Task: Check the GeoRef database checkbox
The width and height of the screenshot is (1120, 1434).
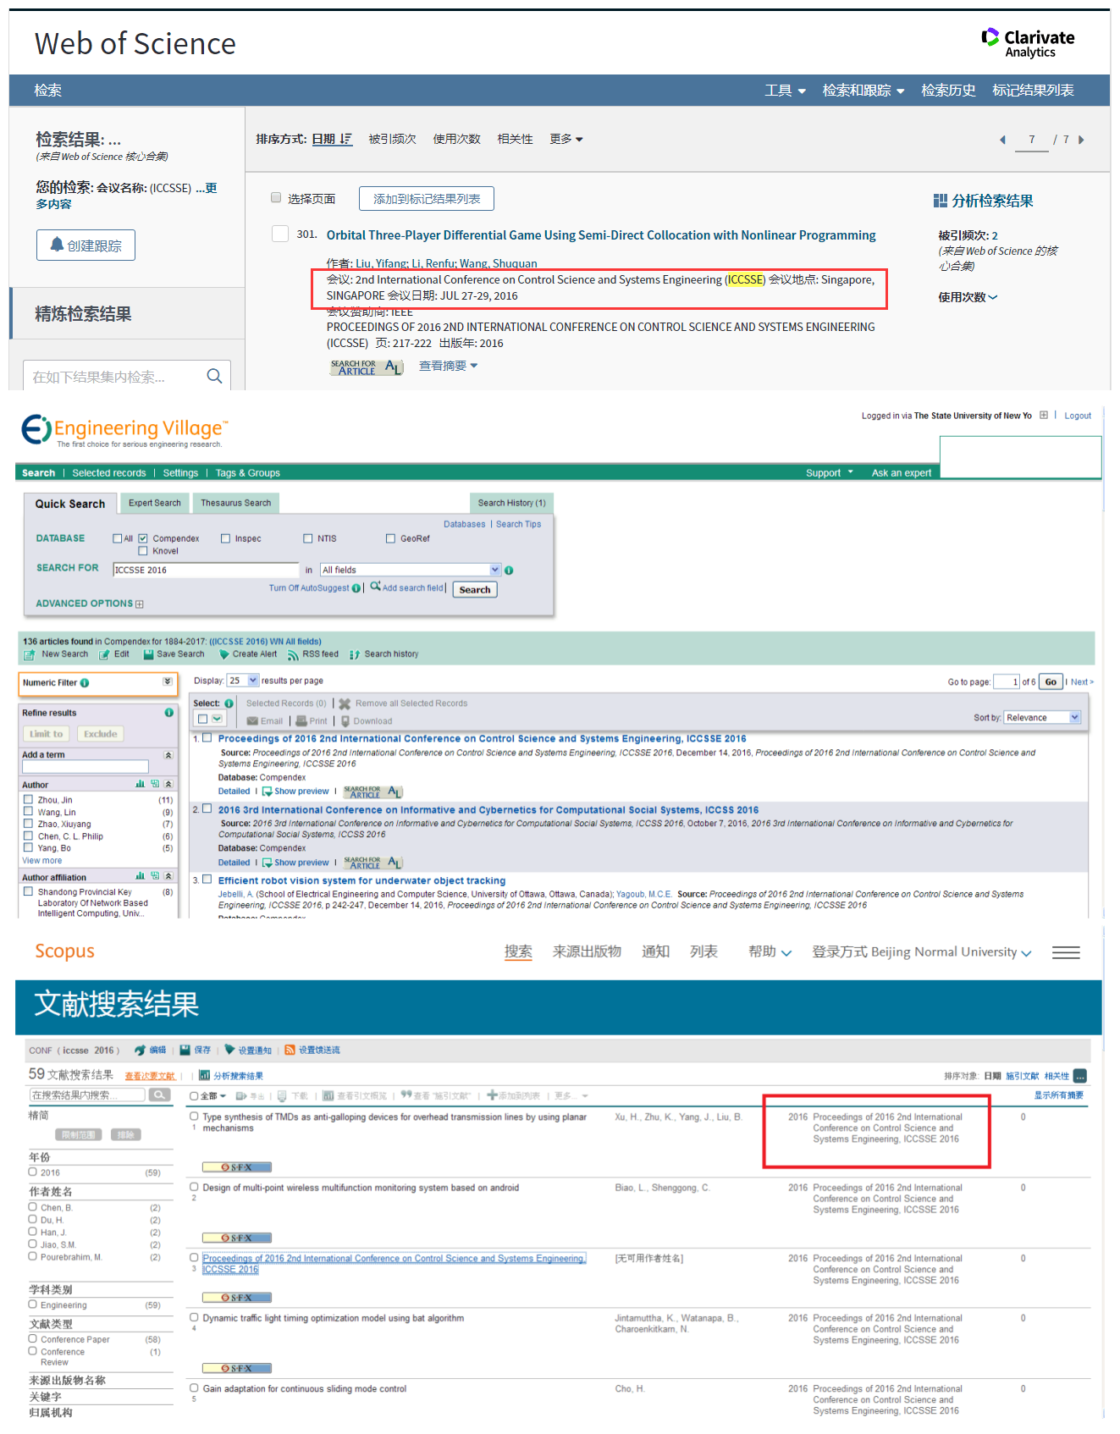Action: point(390,538)
